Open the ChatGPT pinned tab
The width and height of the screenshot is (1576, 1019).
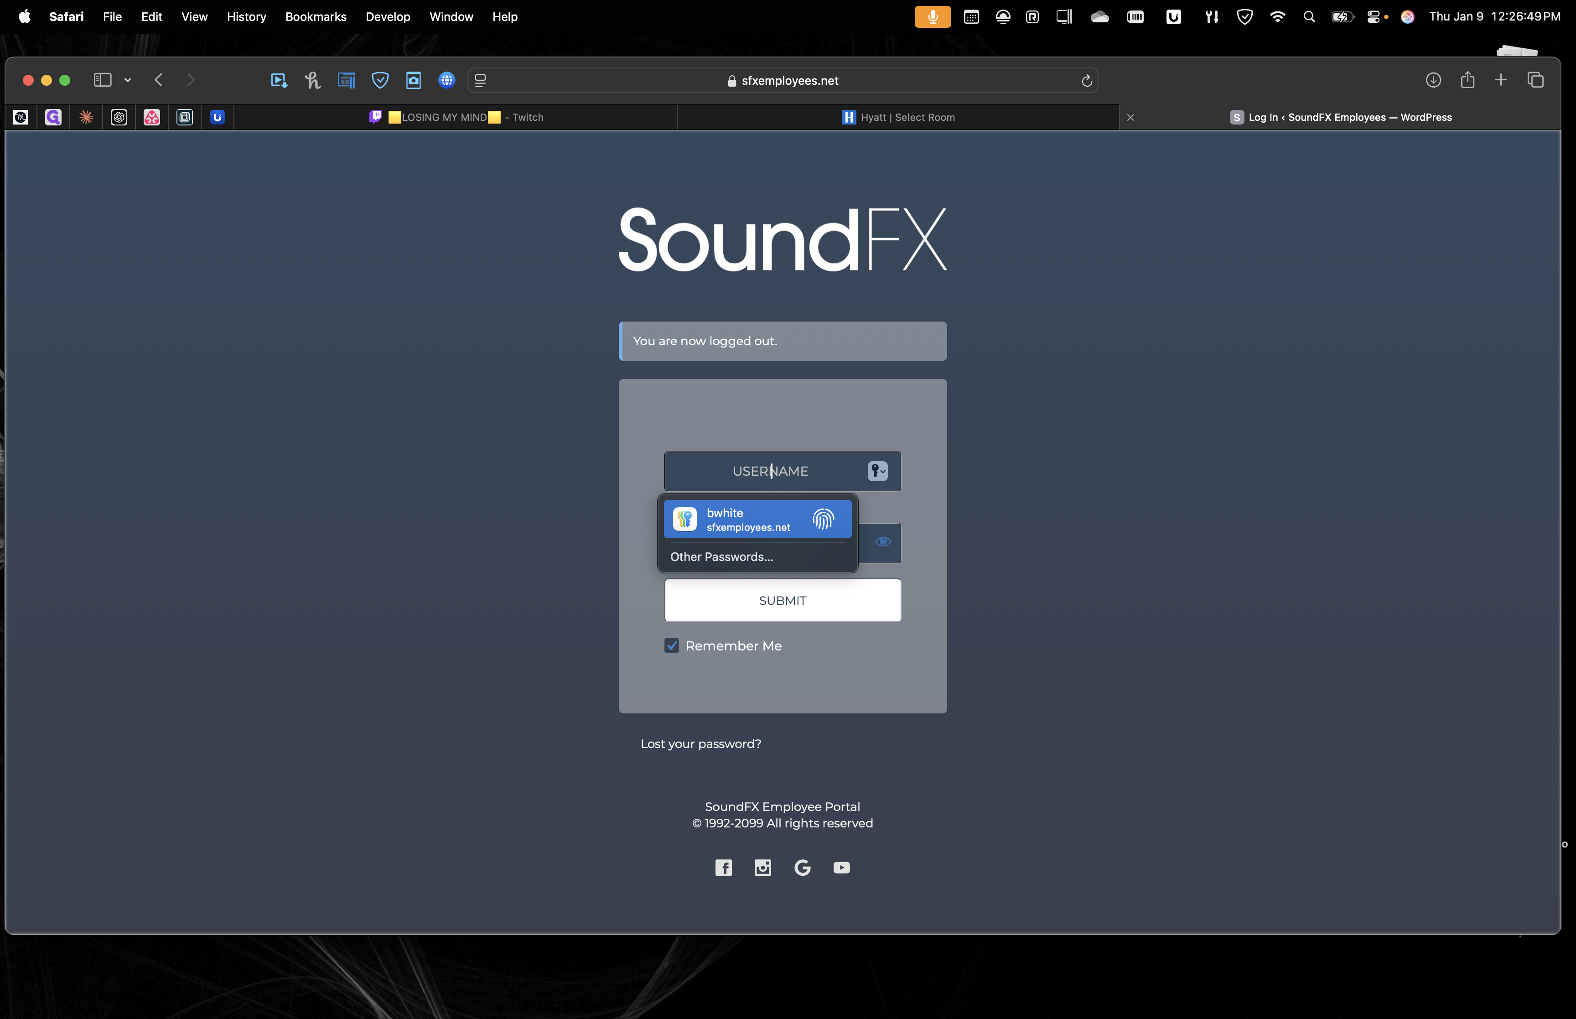[x=119, y=117]
